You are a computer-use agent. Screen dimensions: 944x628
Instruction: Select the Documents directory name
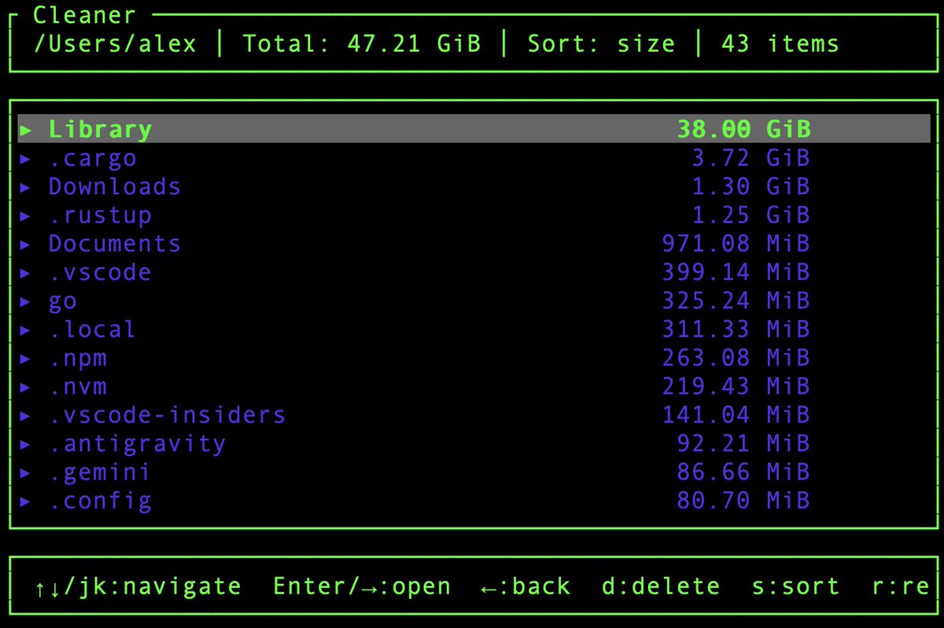point(115,244)
